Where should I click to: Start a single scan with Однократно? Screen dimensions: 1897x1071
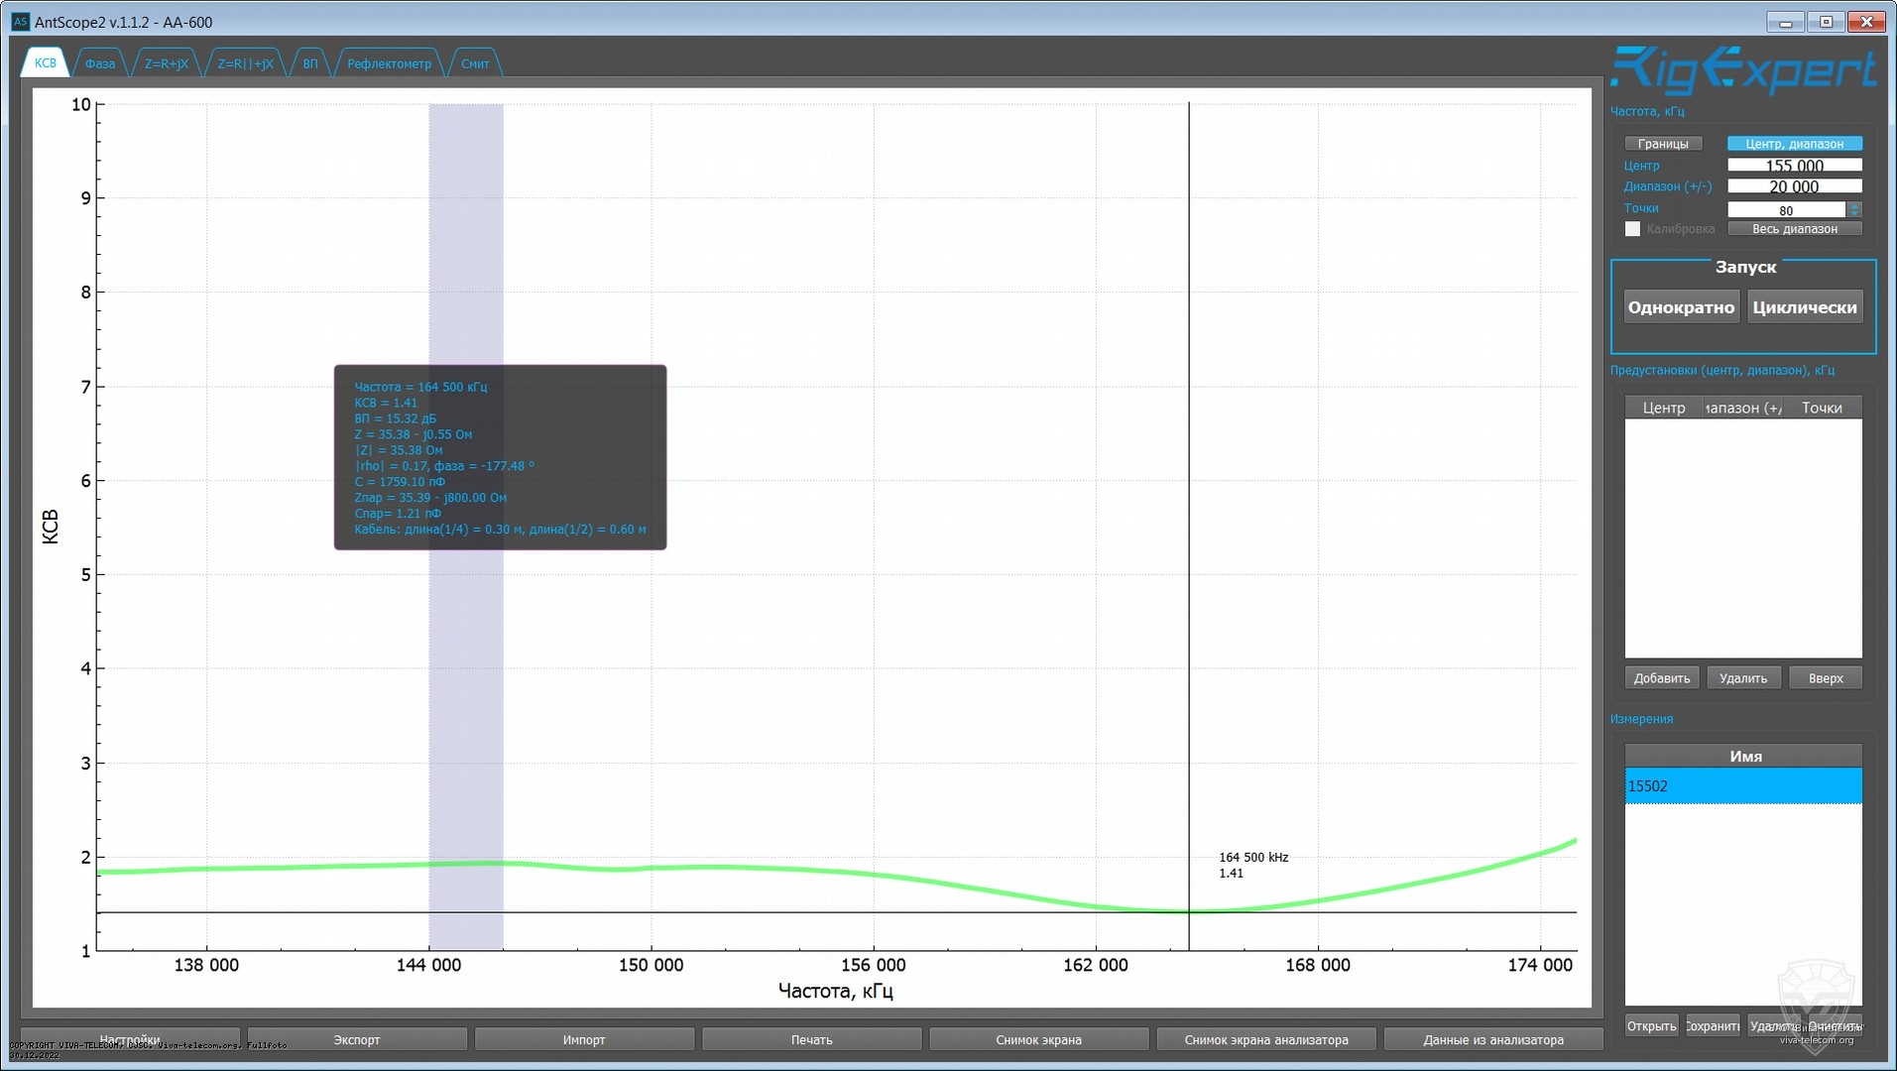click(1681, 307)
